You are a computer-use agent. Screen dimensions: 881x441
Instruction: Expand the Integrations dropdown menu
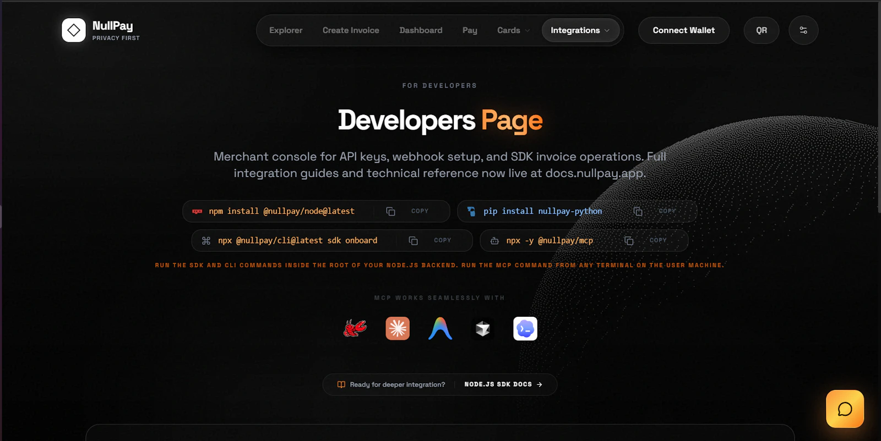click(580, 30)
